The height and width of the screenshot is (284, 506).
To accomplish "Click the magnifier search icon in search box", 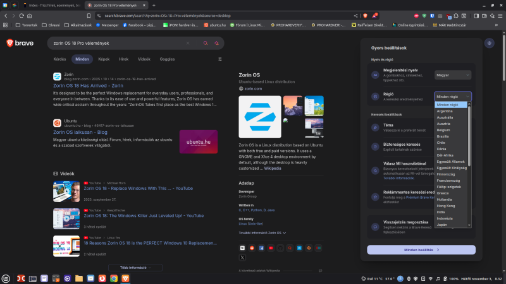I will point(205,43).
